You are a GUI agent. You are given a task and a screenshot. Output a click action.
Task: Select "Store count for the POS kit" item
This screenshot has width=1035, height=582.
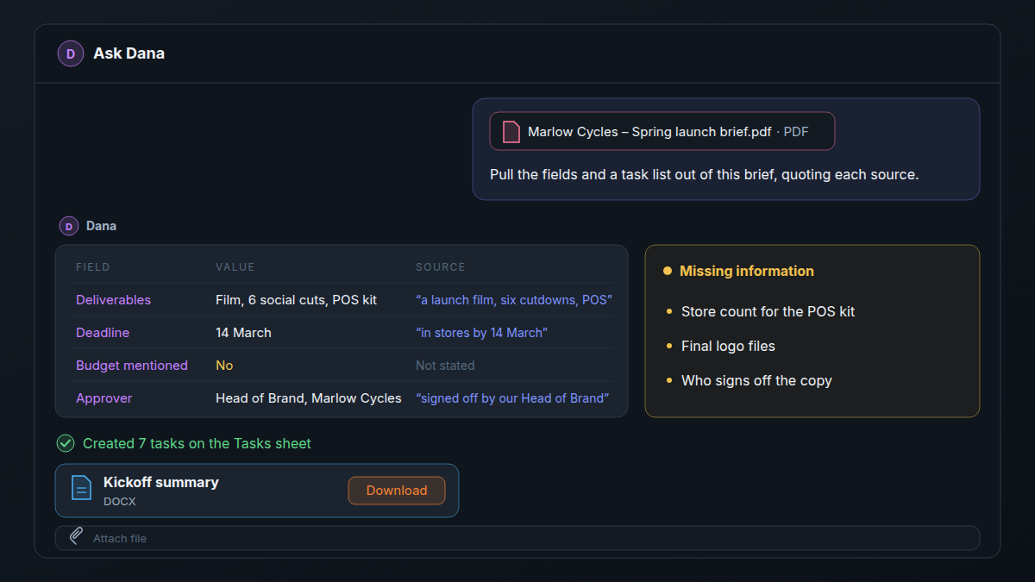(x=768, y=311)
